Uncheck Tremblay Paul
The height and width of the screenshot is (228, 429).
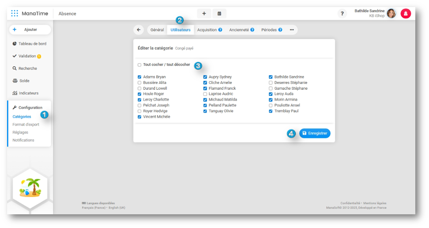(271, 111)
